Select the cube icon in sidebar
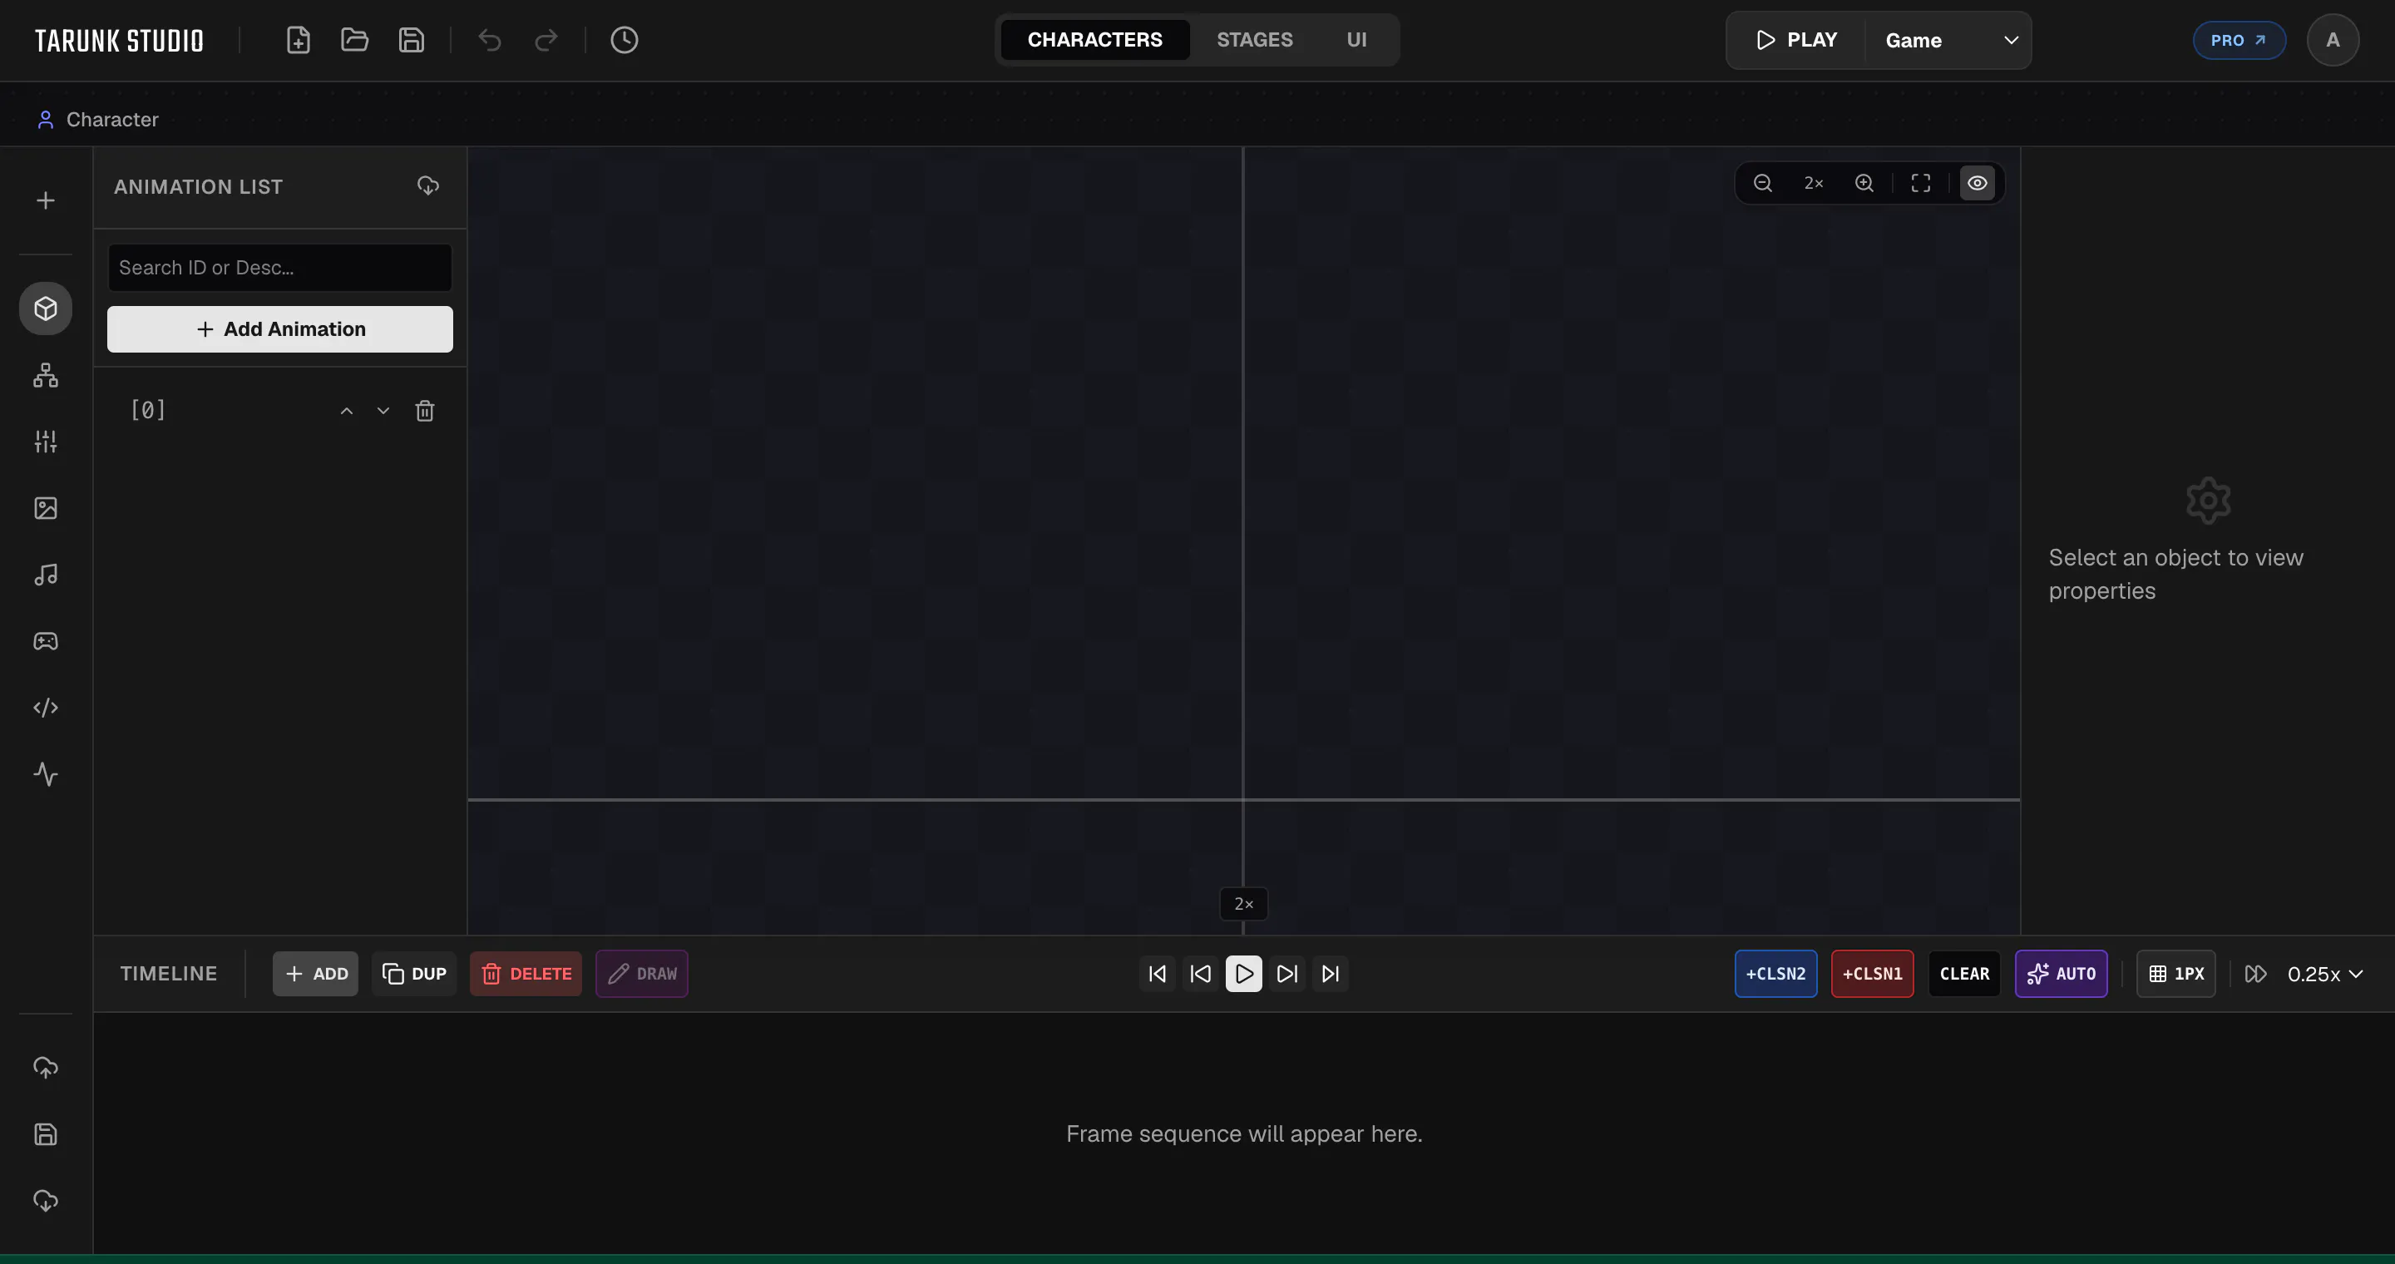The image size is (2395, 1264). [46, 309]
